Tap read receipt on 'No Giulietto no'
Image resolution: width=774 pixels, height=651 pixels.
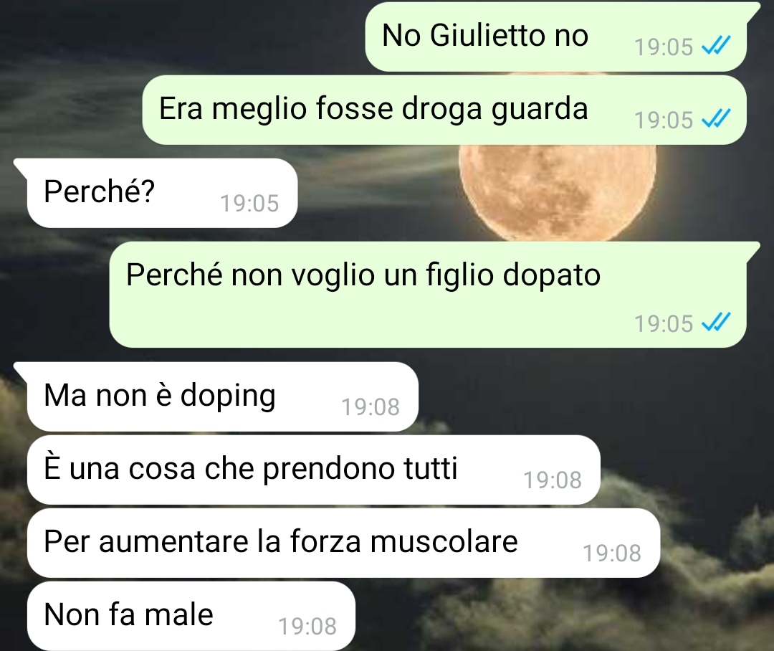tap(716, 47)
